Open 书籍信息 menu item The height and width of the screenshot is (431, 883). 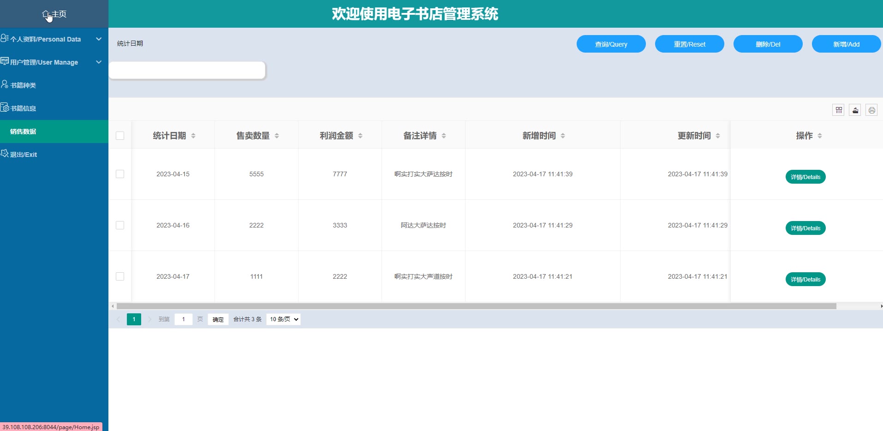click(x=54, y=108)
